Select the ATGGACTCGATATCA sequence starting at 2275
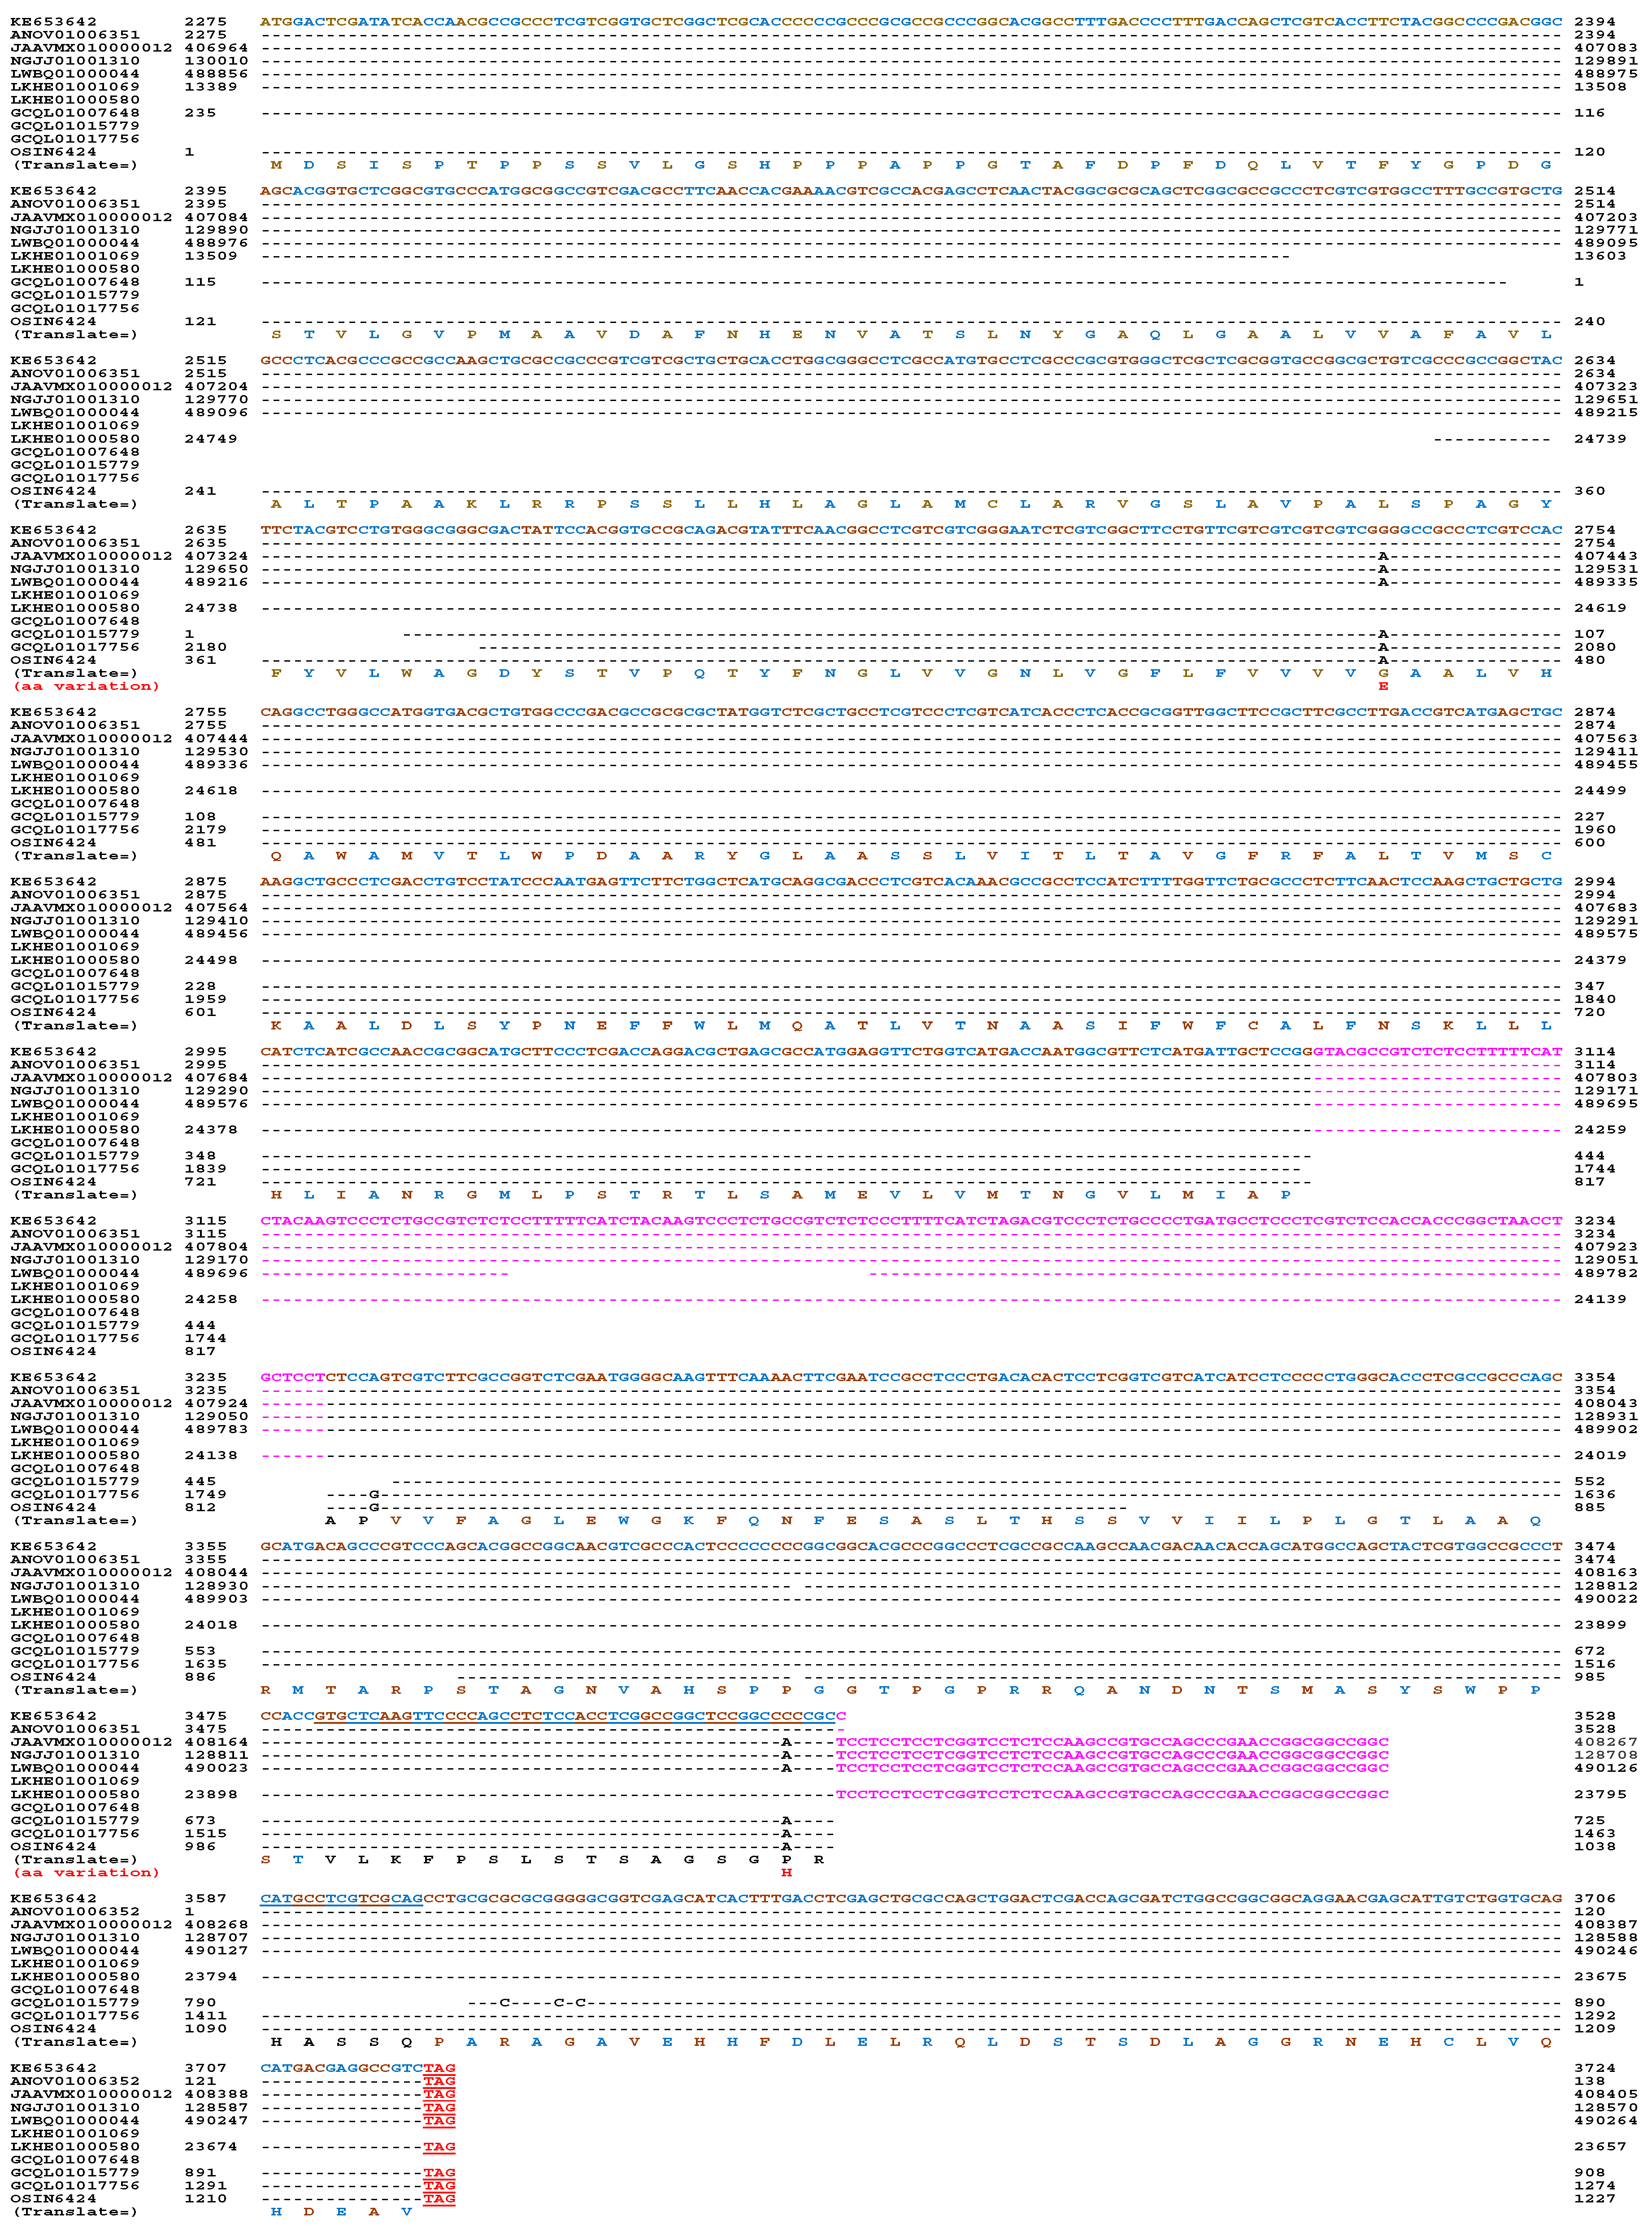Screen dimensions: 1652x2228 [342, 21]
